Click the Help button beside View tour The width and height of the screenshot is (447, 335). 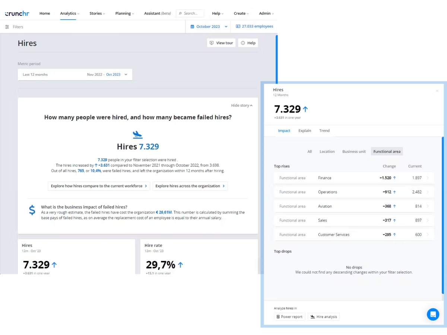pyautogui.click(x=248, y=43)
